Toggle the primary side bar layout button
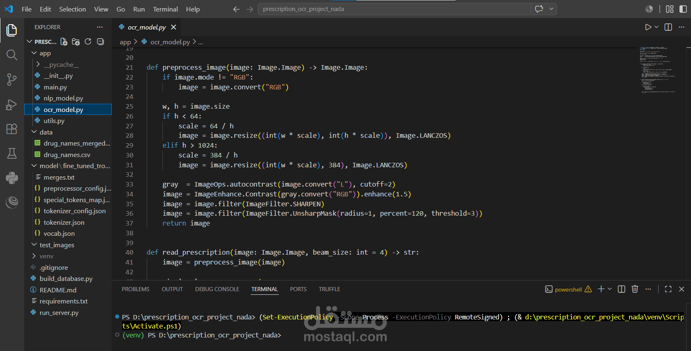691x351 pixels. coord(683,9)
